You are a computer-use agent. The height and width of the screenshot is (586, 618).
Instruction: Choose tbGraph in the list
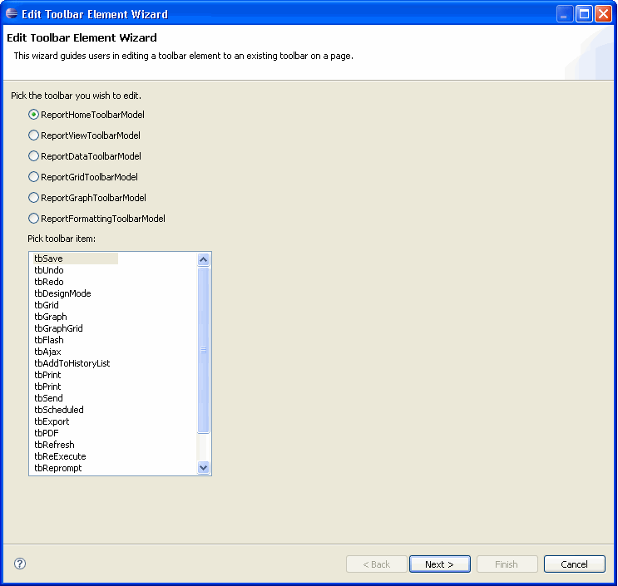point(51,317)
